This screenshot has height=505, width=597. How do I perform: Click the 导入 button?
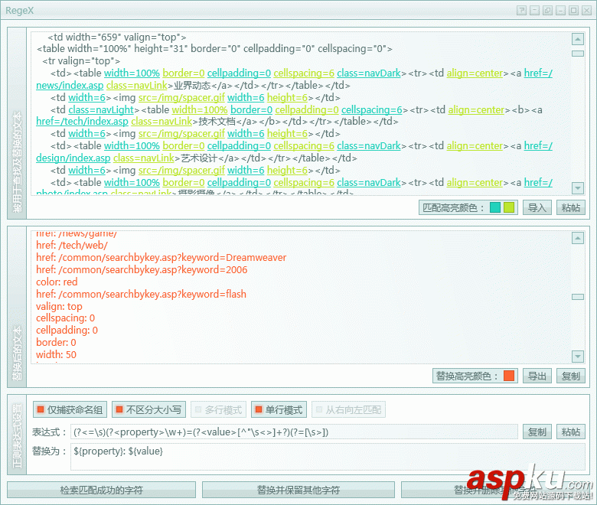point(537,207)
